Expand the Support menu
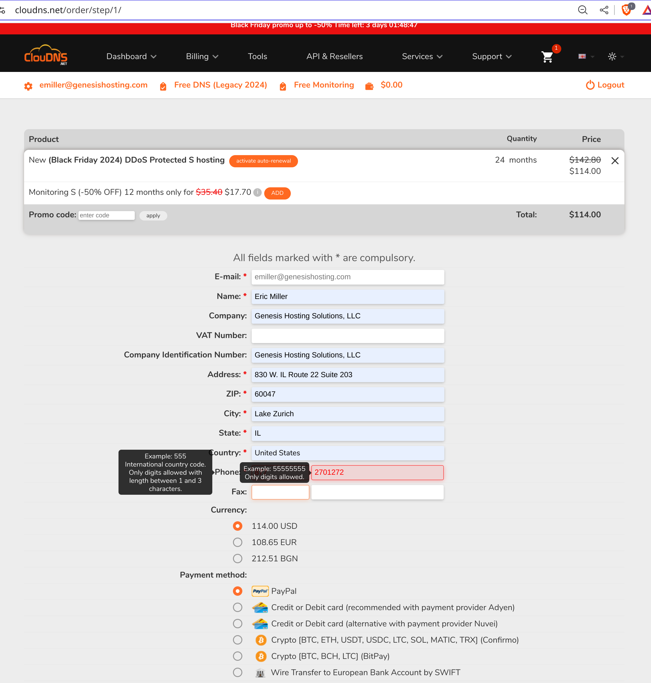 click(x=492, y=57)
